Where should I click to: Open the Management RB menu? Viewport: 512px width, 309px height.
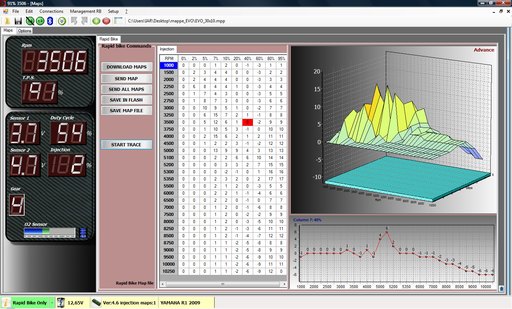[85, 11]
